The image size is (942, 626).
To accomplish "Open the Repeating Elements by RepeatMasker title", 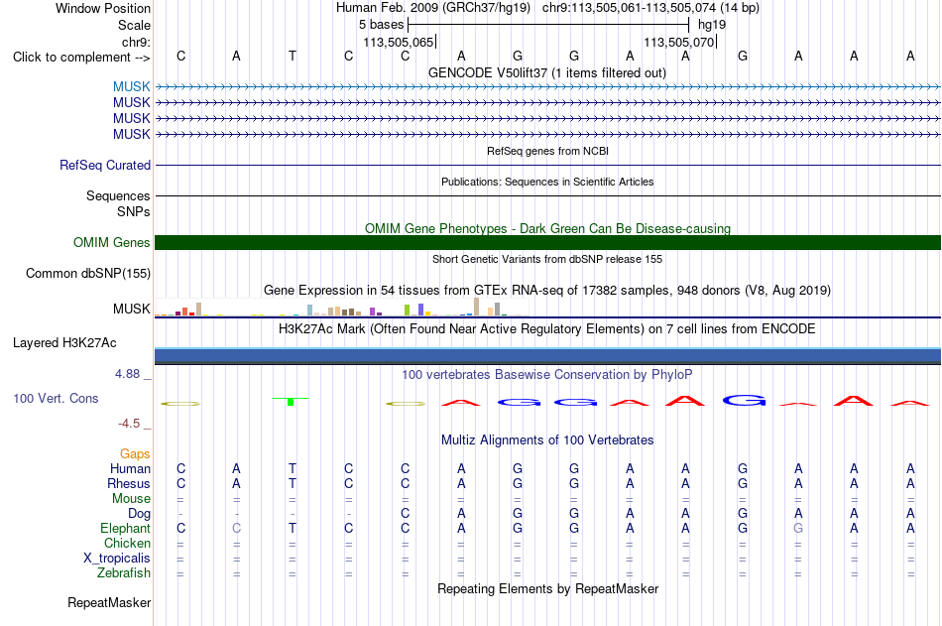I will (x=547, y=588).
